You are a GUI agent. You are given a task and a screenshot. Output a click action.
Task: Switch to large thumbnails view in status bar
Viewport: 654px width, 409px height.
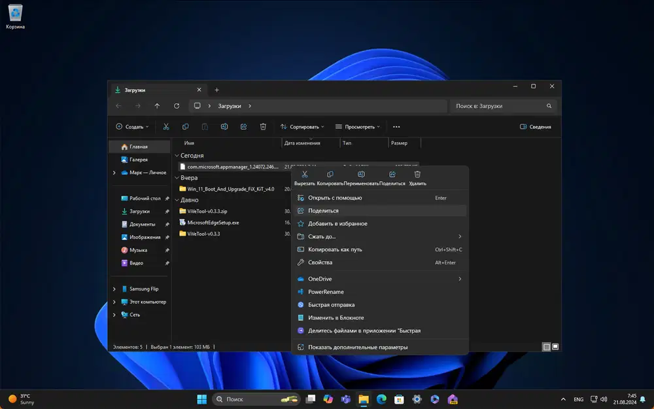click(556, 347)
